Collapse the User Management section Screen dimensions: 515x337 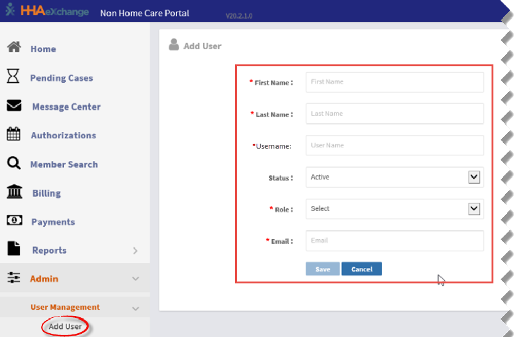pyautogui.click(x=135, y=308)
